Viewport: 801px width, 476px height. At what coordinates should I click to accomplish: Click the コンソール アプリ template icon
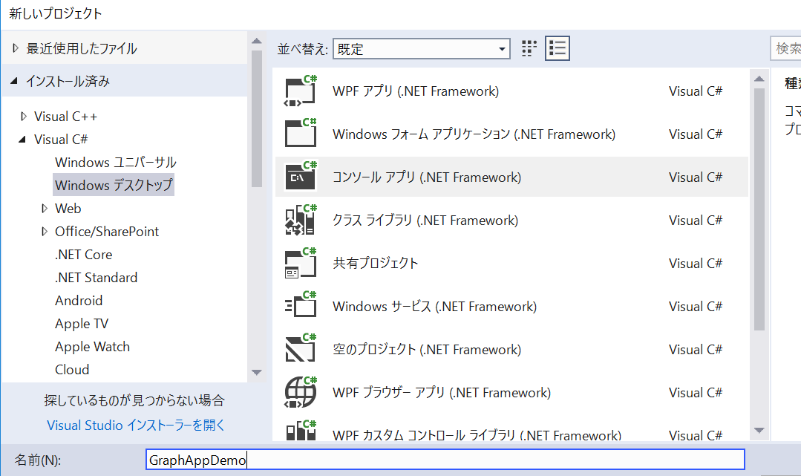tap(301, 177)
